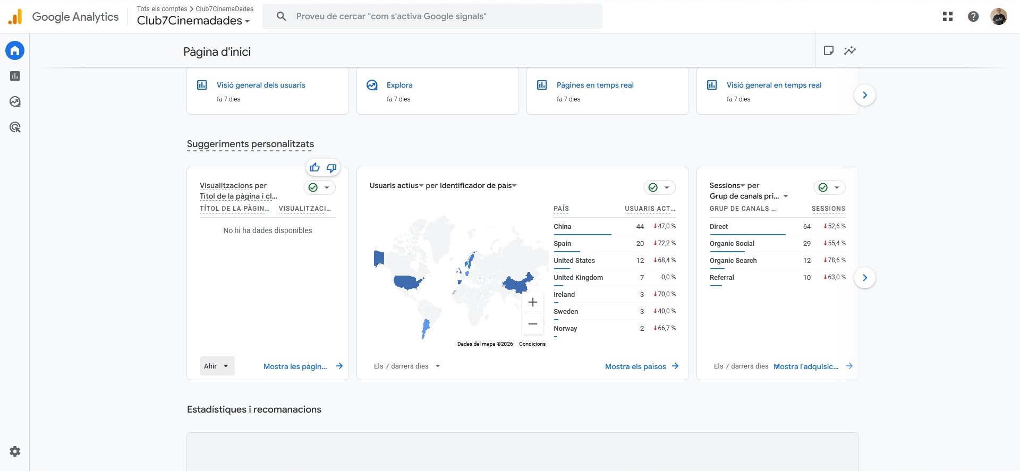This screenshot has height=471, width=1020.
Task: Open the Insights sparkline icon
Action: 850,50
